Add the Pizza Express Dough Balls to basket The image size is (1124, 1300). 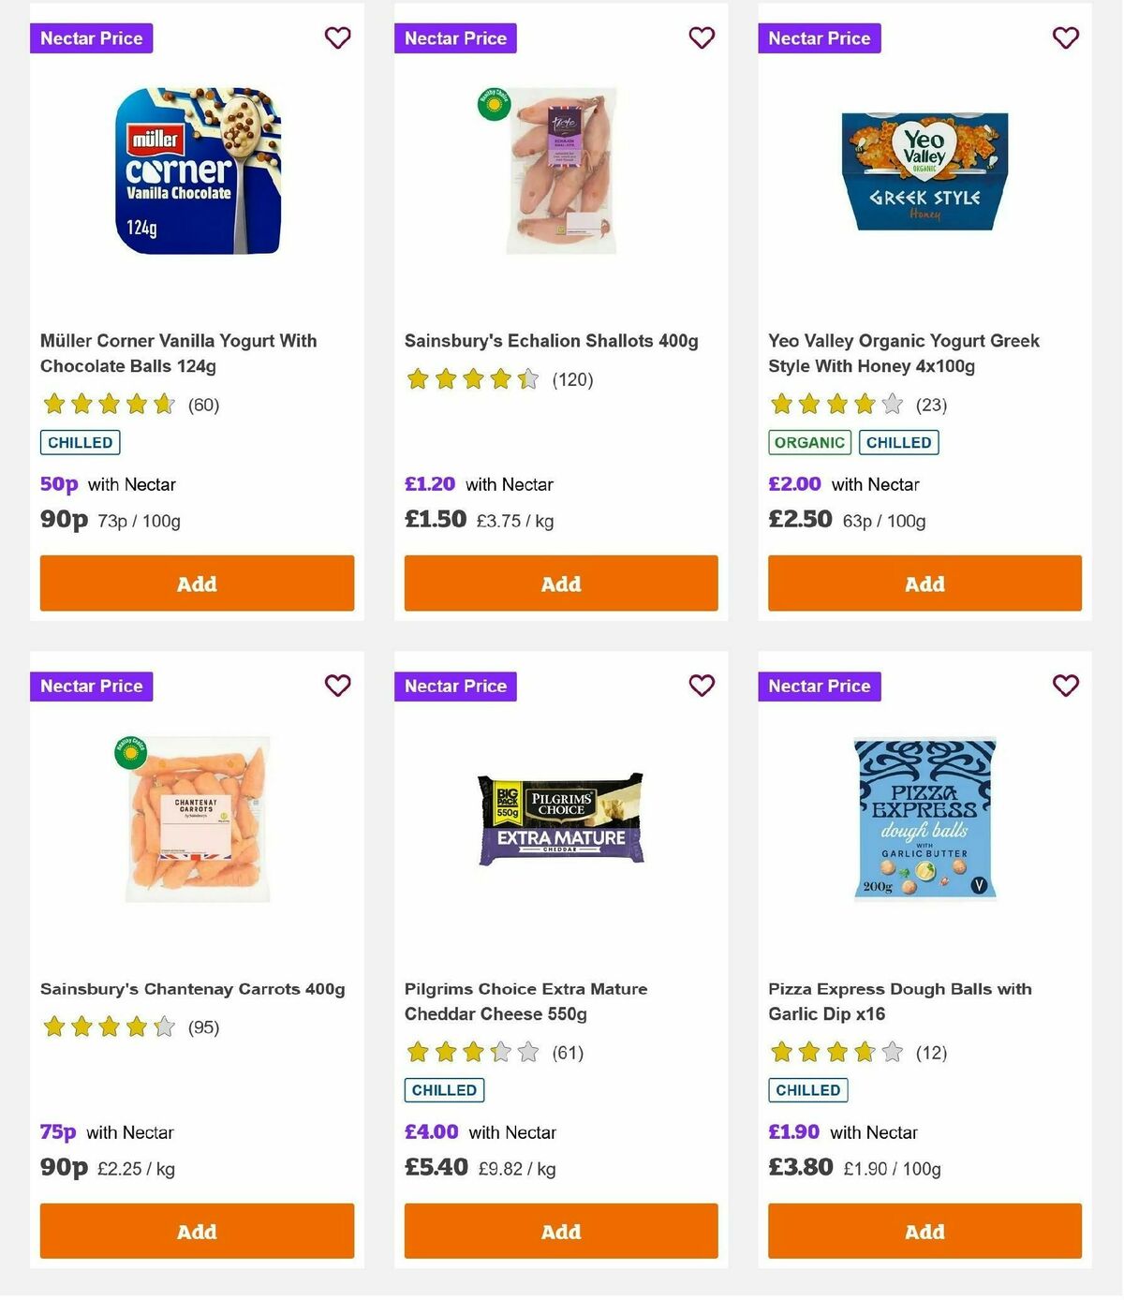924,1232
